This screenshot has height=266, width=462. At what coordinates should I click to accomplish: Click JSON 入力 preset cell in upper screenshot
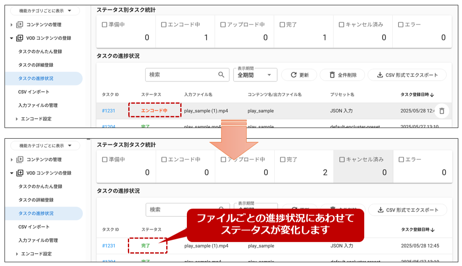coord(341,111)
